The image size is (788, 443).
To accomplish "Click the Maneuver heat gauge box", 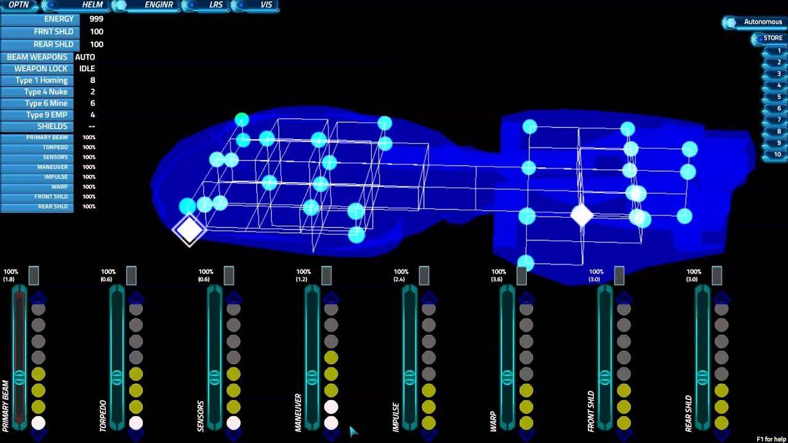I will [326, 276].
